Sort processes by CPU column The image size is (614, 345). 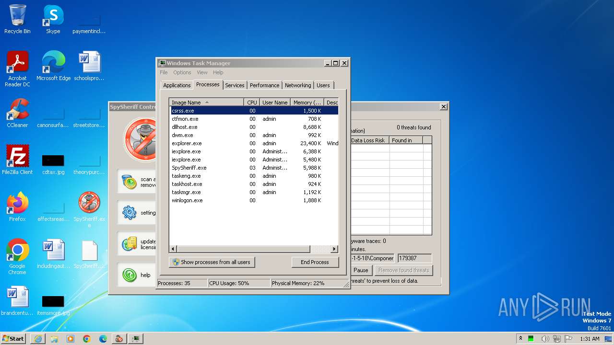(x=252, y=103)
